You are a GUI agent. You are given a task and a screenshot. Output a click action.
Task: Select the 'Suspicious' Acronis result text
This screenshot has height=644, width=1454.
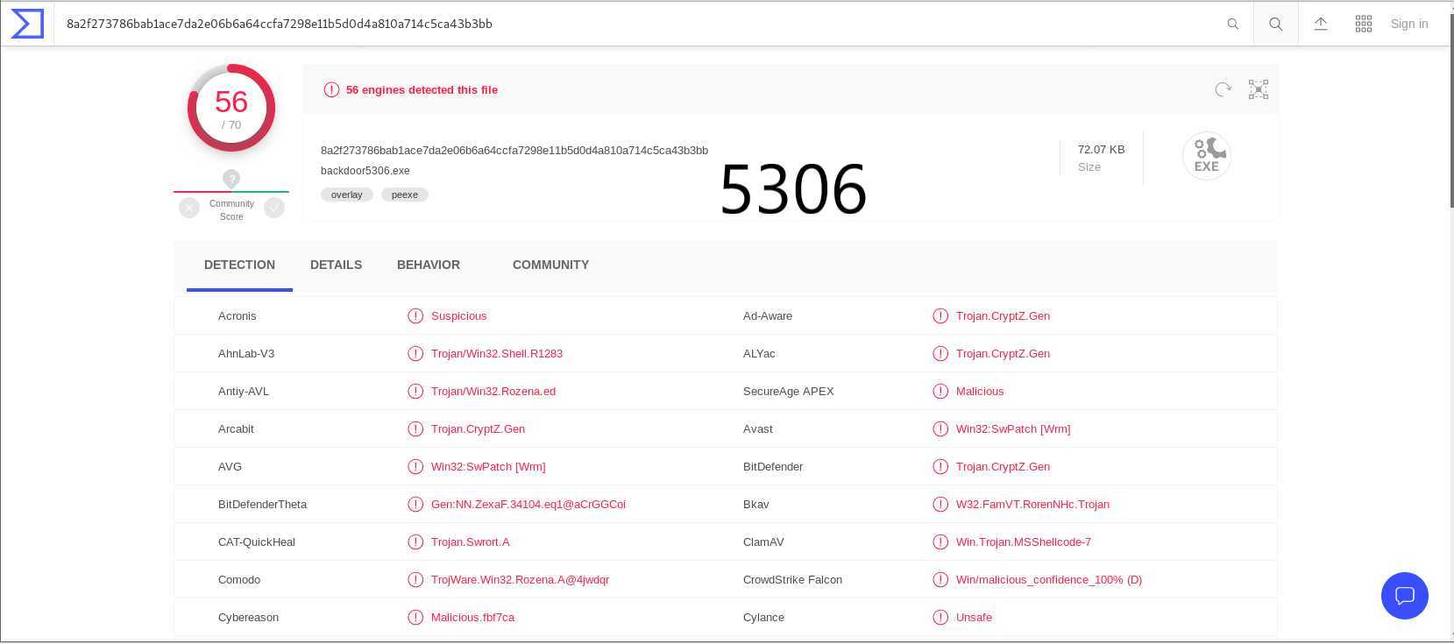pyautogui.click(x=458, y=316)
